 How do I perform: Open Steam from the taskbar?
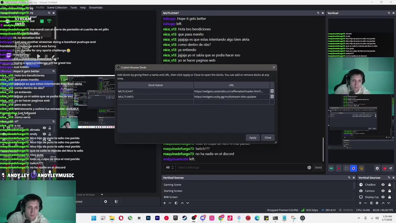click(x=185, y=218)
